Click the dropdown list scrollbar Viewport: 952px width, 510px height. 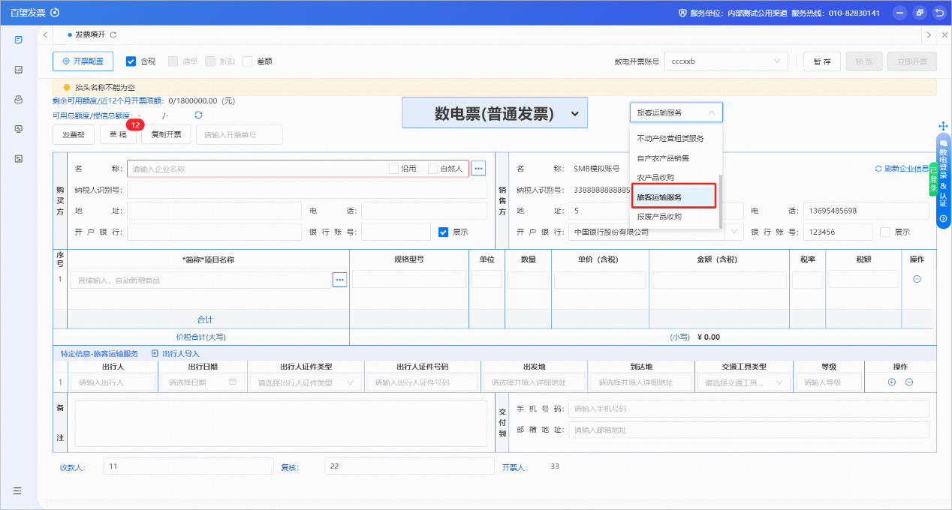click(721, 201)
